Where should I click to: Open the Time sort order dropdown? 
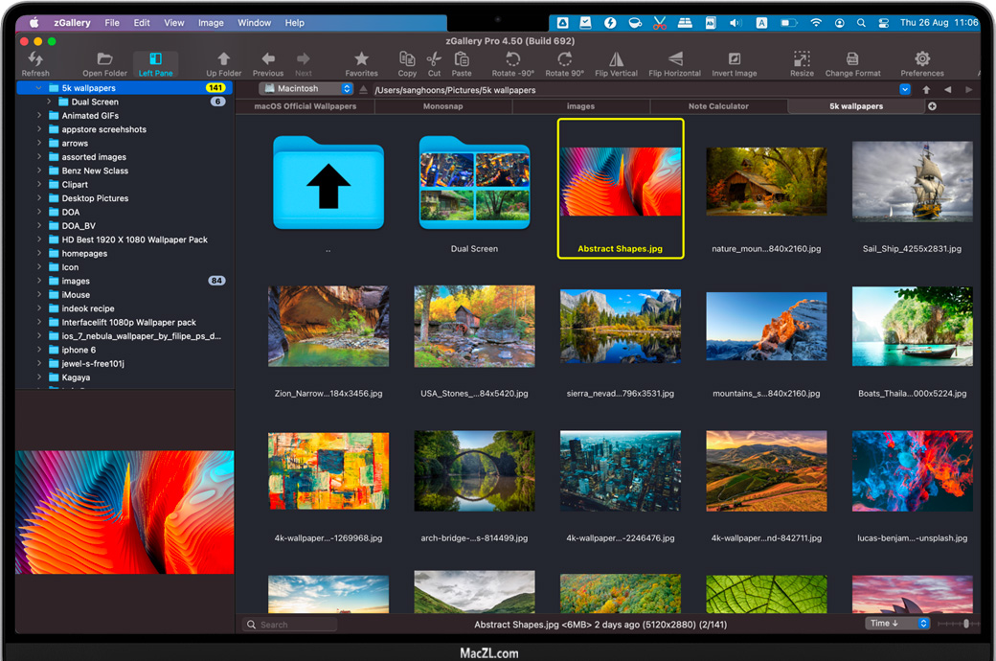897,624
